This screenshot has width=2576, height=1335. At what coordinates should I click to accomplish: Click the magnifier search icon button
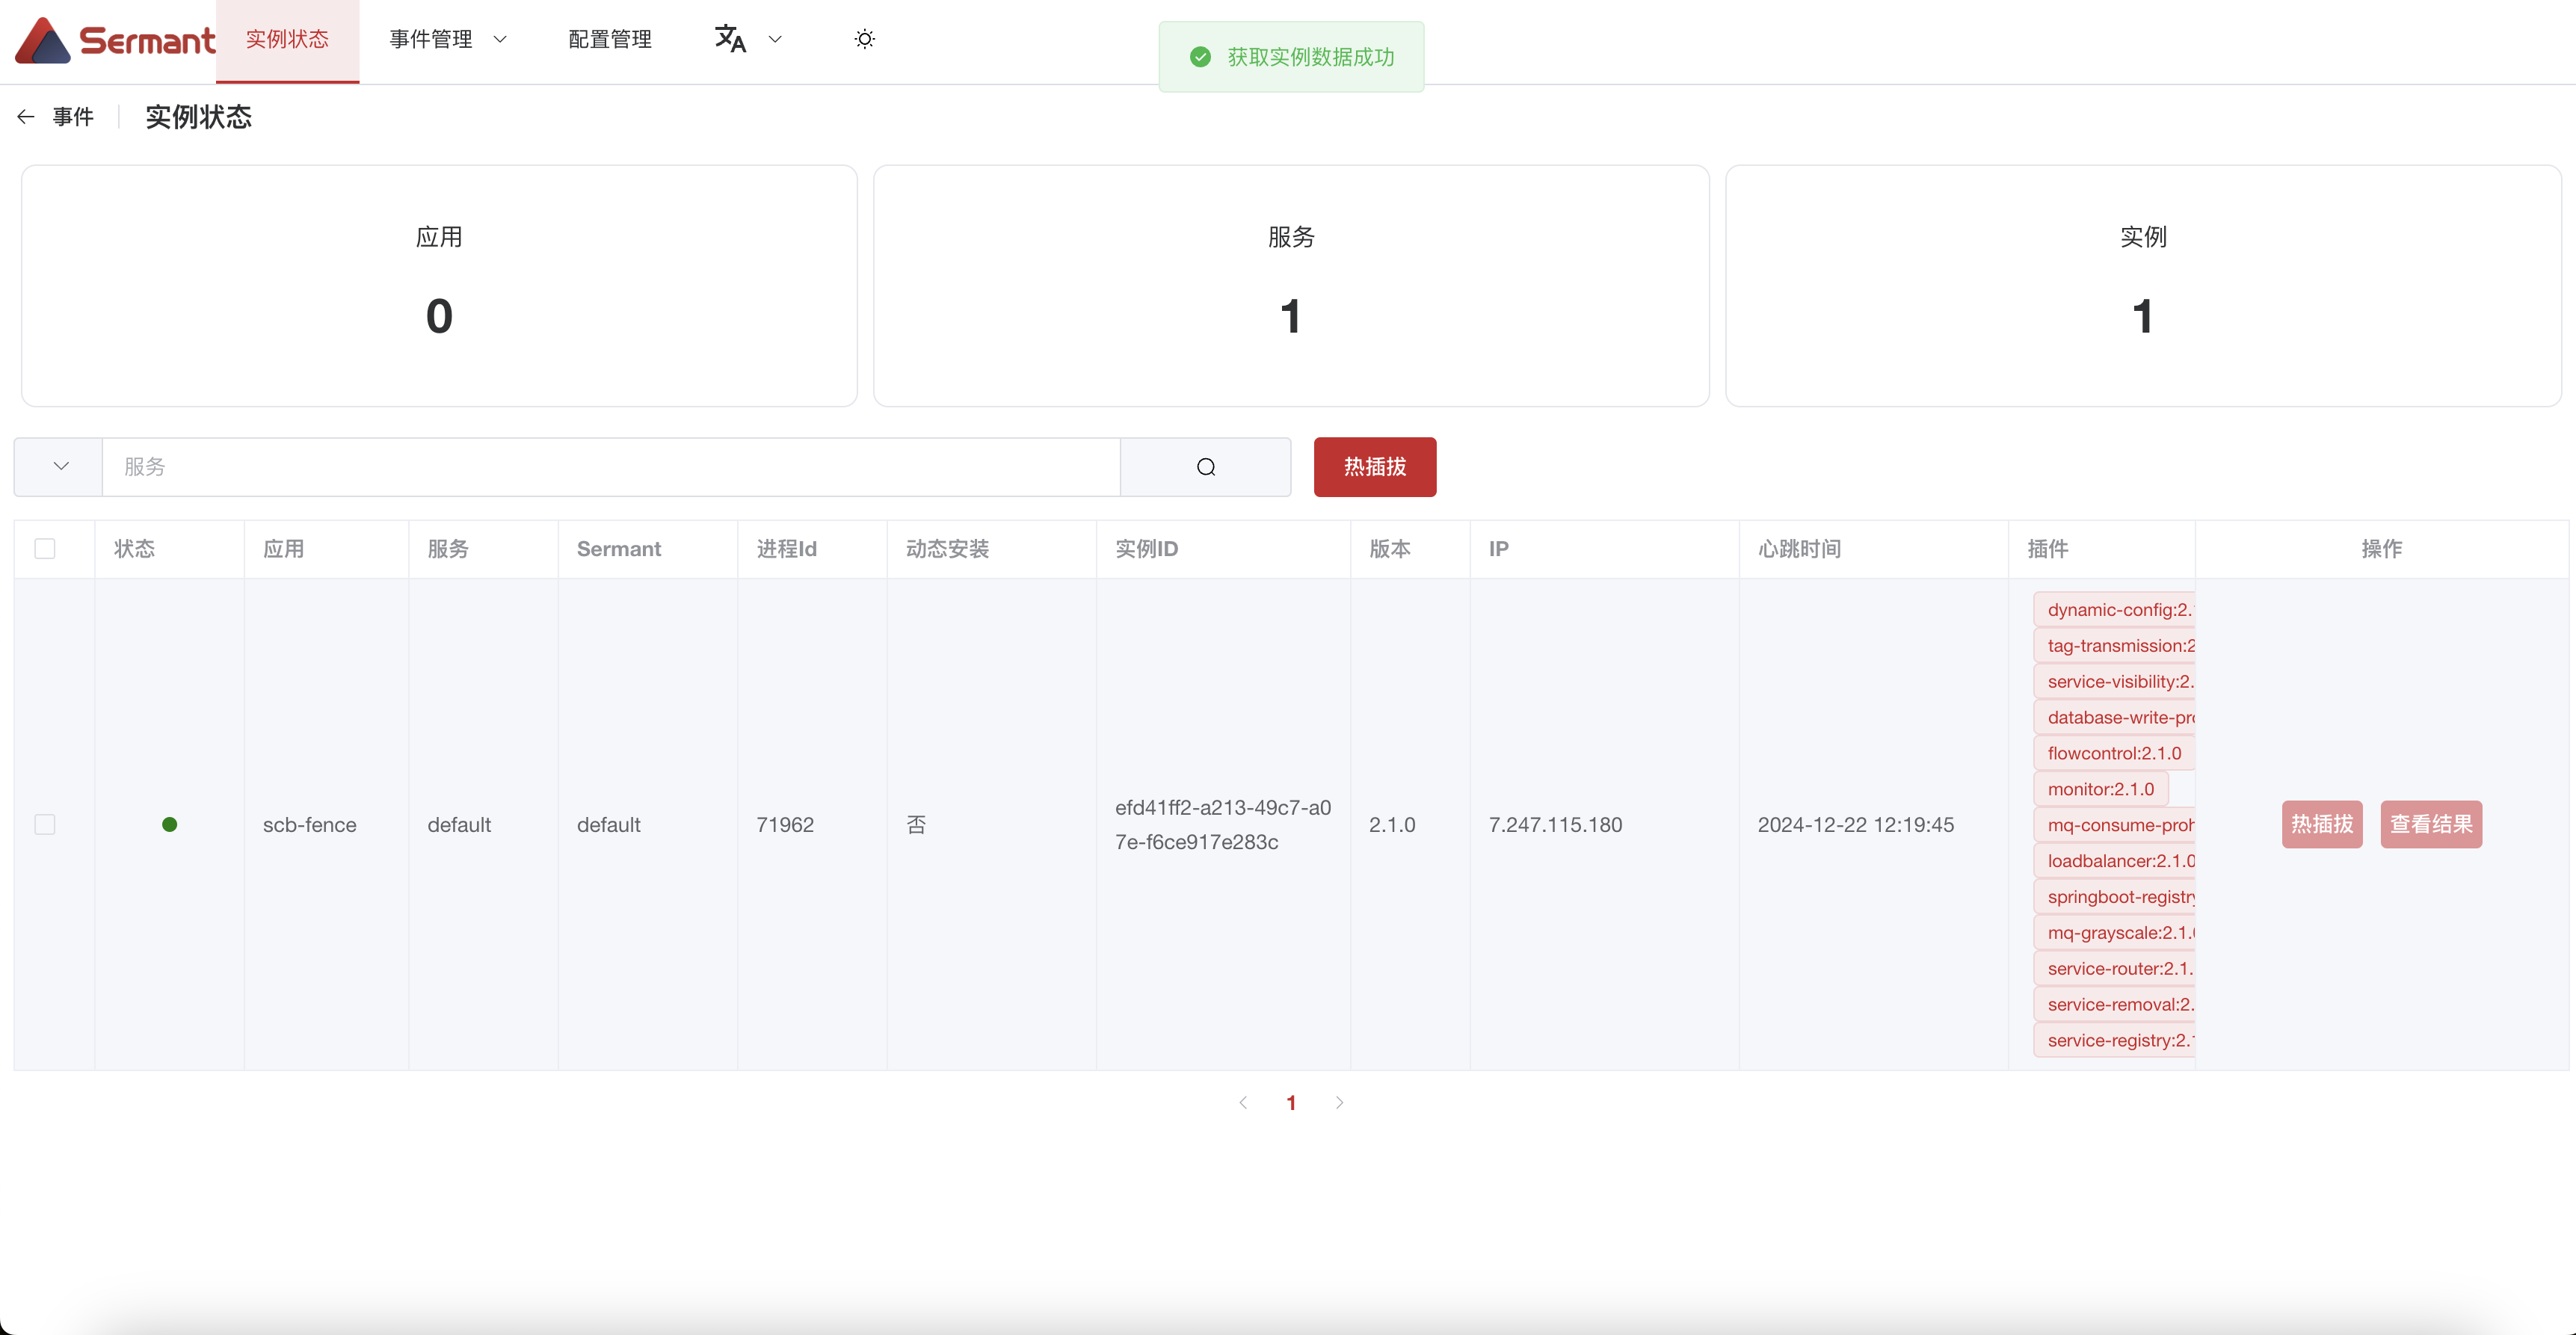click(x=1205, y=467)
